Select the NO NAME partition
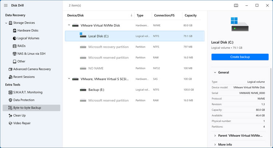This screenshot has width=273, height=148. pos(135,68)
